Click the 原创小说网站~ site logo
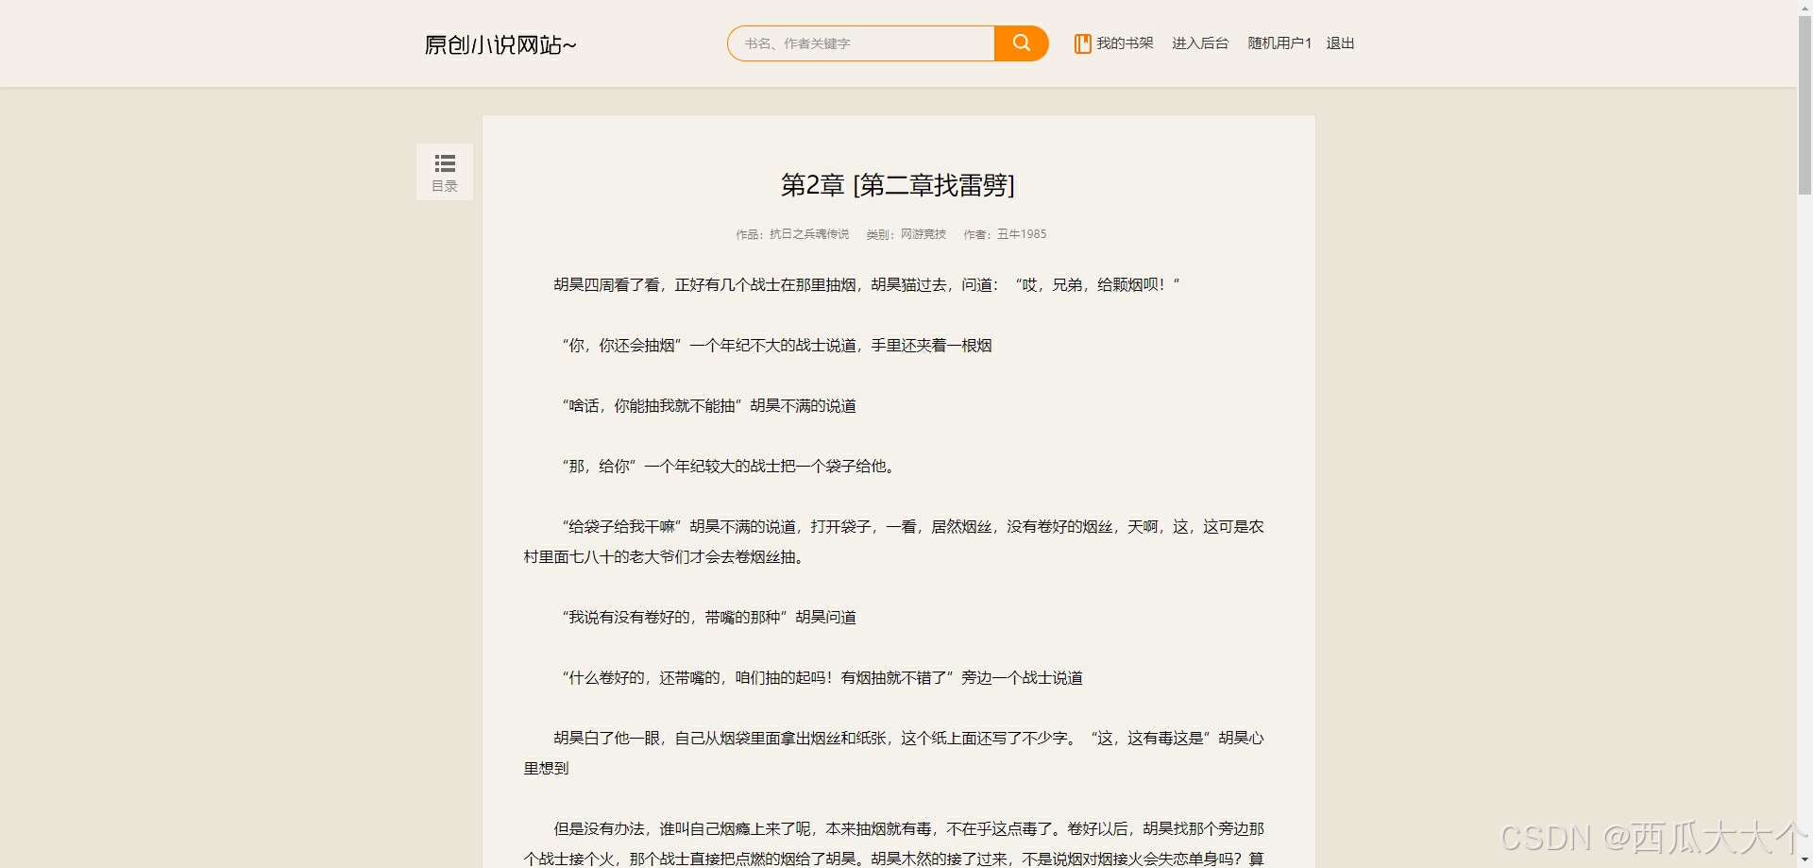Screen dimensions: 1813x868 [500, 44]
